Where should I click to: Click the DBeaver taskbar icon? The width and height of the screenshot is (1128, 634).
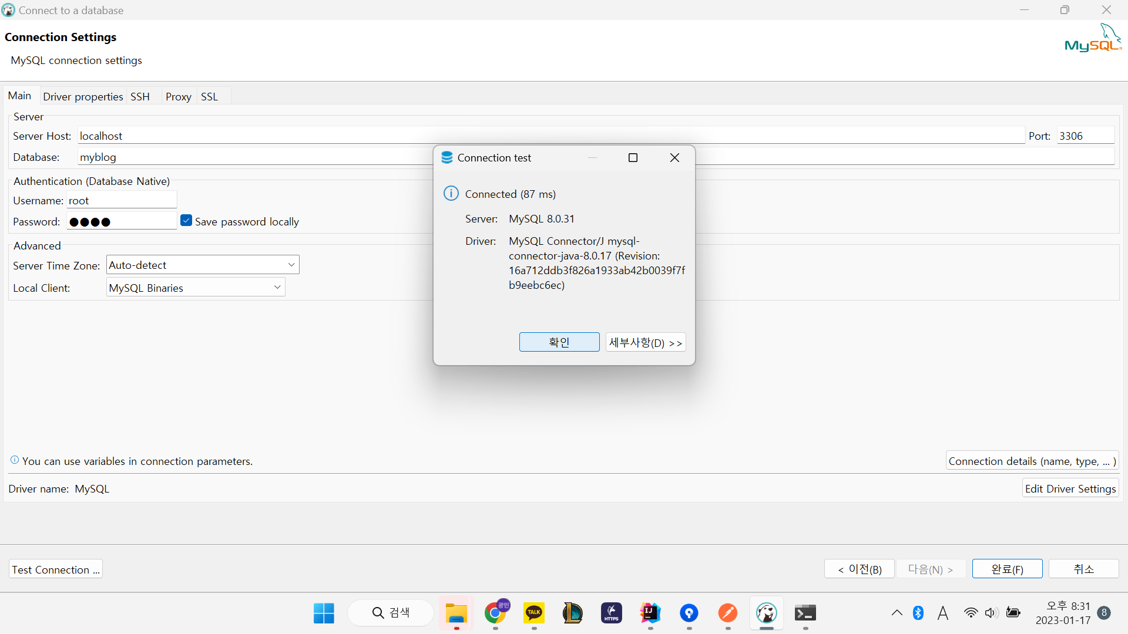pos(766,613)
